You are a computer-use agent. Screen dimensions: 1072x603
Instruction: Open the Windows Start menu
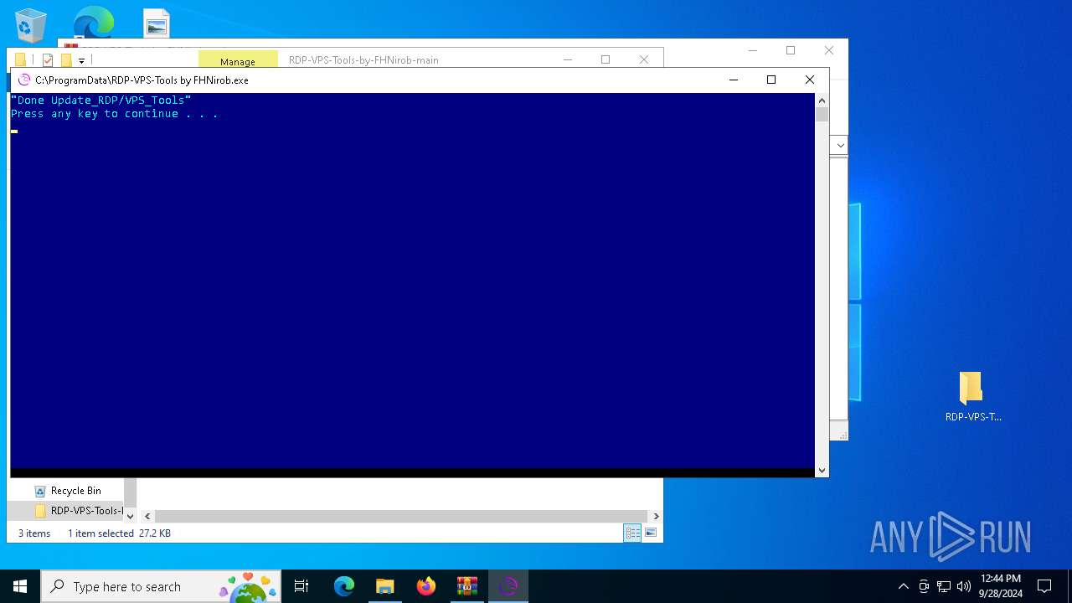(x=20, y=586)
